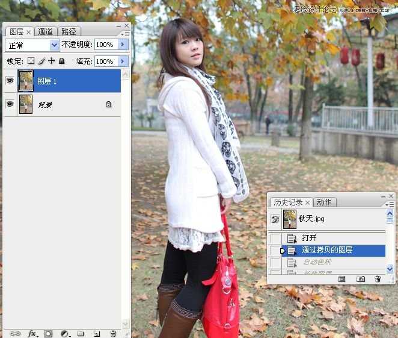Create new document from current state
Image resolution: width=398 pixels, height=338 pixels.
coord(341,279)
